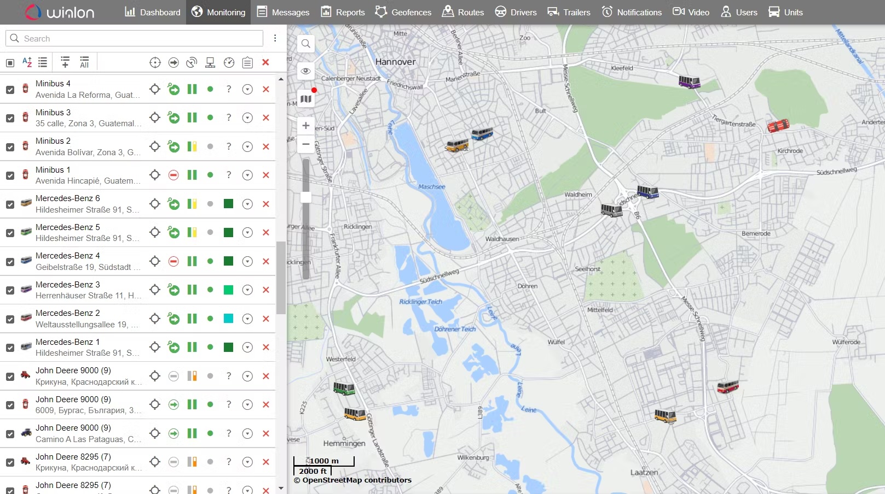This screenshot has width=885, height=494.
Task: Open the Units section
Action: tap(785, 12)
